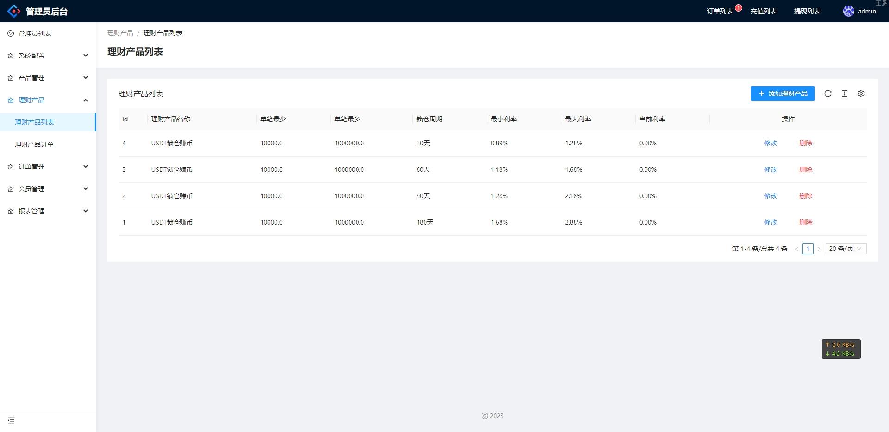
Task: Open the 20 条/页 page size dropdown
Action: tap(845, 249)
